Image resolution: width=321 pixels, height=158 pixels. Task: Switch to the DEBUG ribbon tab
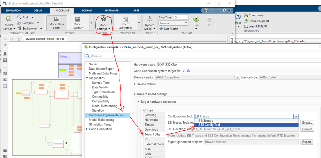click(x=38, y=11)
